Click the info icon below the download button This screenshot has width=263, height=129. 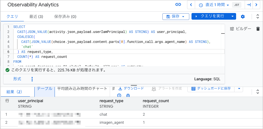coord(119,95)
